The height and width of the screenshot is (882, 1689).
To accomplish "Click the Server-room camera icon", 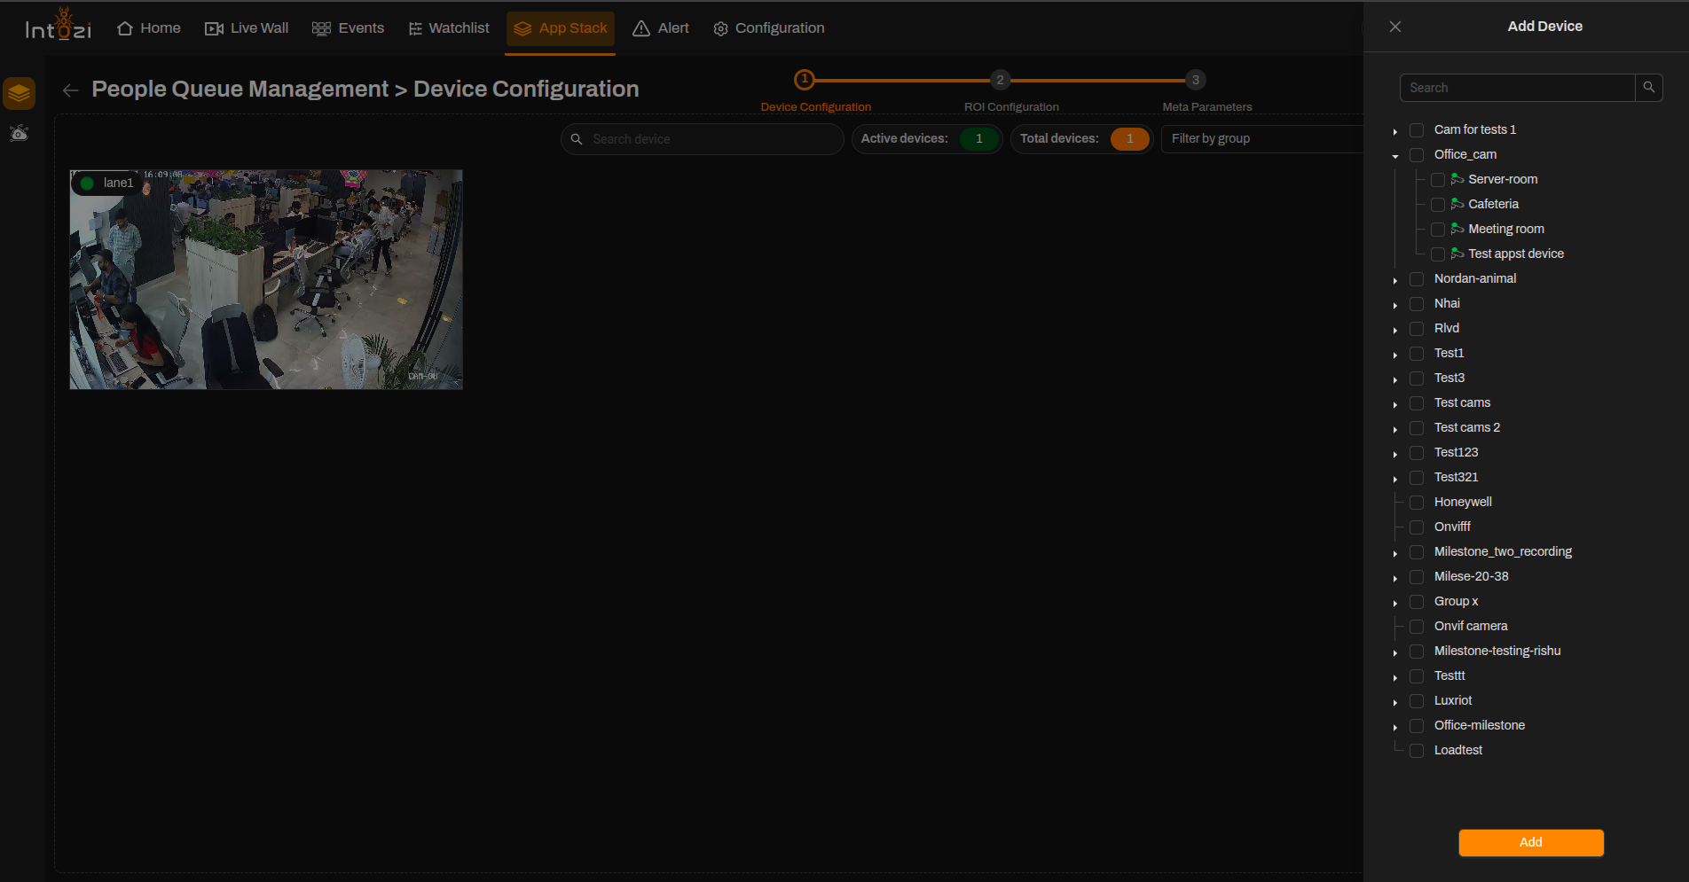I will [x=1457, y=179].
